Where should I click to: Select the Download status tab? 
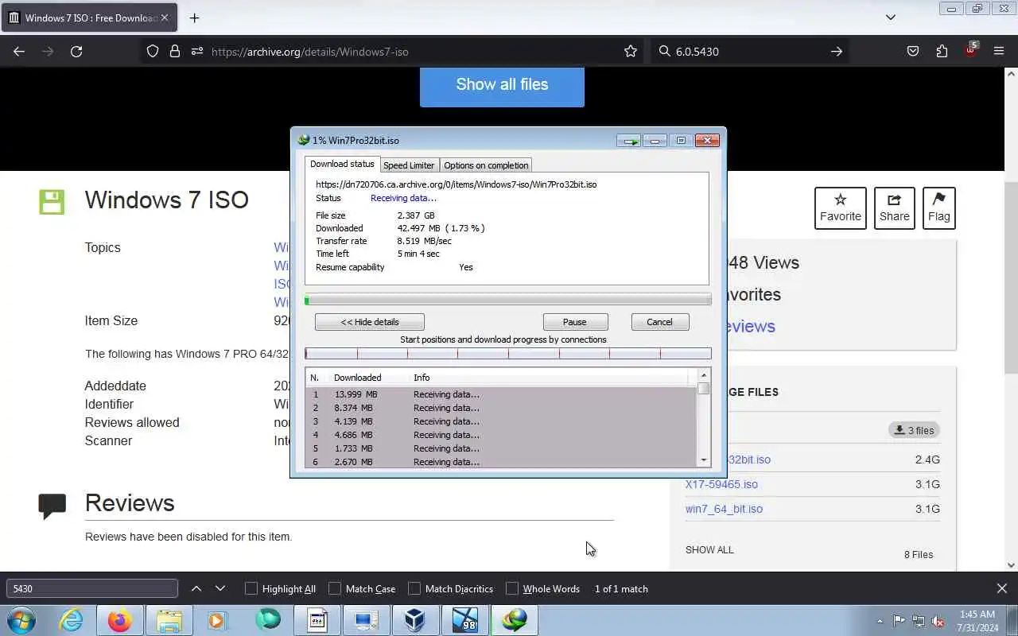(x=342, y=164)
